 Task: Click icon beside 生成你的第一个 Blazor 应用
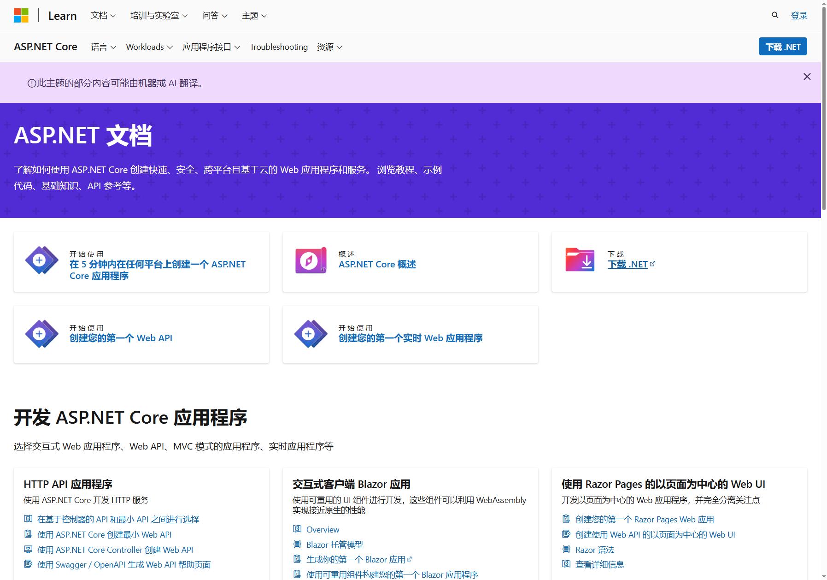pyautogui.click(x=297, y=559)
